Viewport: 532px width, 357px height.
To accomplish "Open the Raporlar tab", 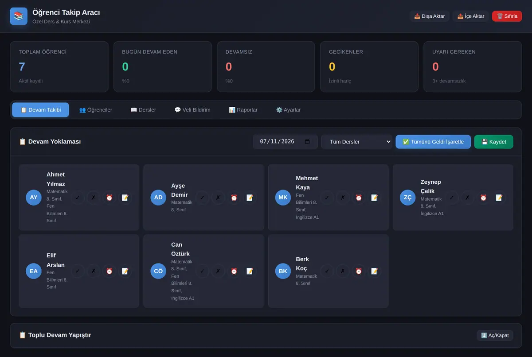I will click(x=243, y=110).
